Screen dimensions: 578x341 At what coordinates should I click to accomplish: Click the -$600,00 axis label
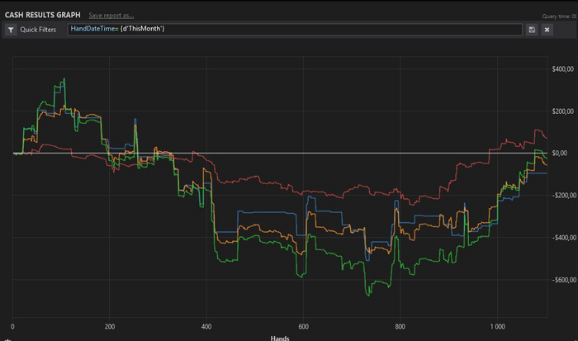coord(564,280)
